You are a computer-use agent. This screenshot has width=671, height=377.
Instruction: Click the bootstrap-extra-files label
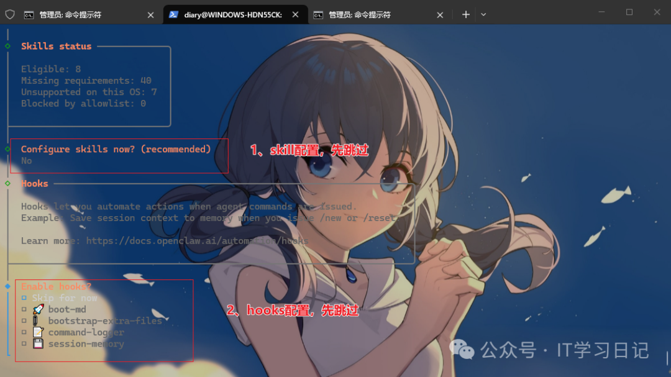105,321
